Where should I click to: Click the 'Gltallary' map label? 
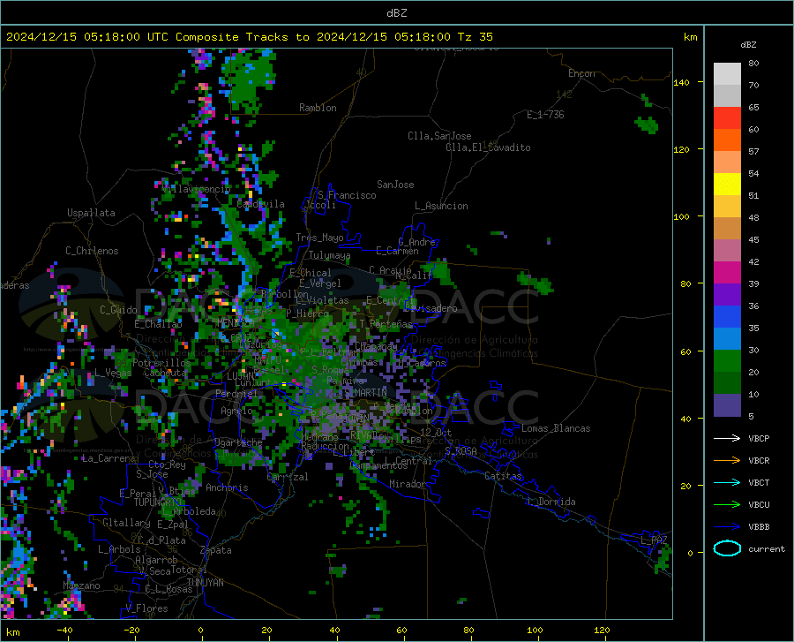126,523
